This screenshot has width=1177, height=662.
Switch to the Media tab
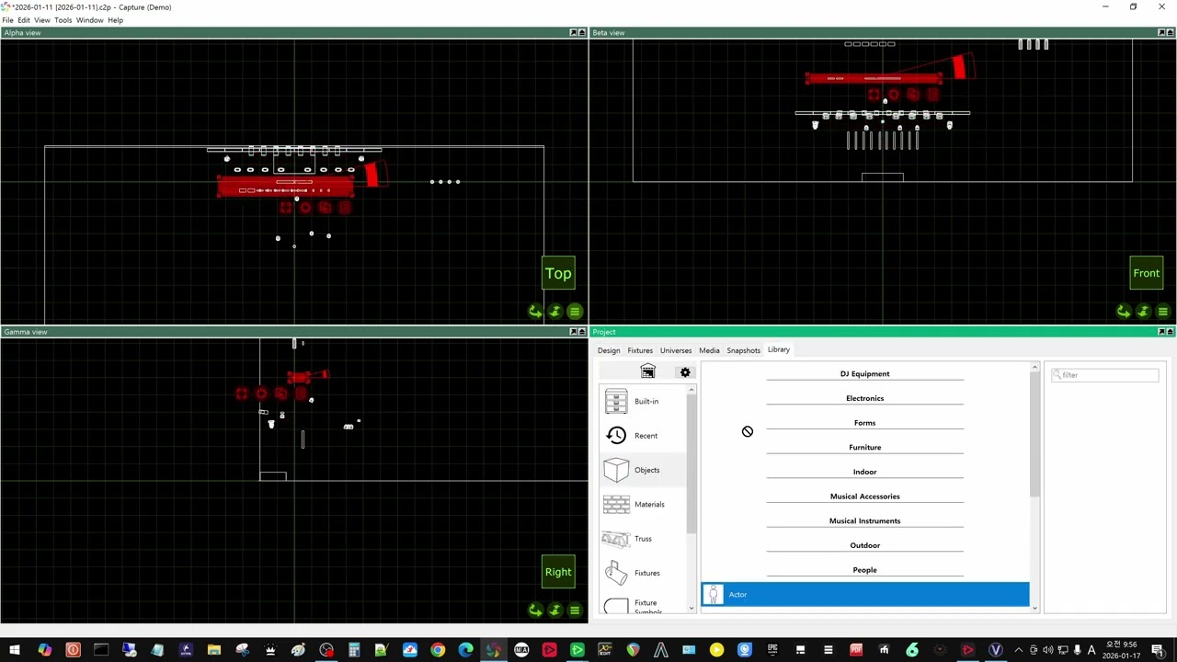click(x=709, y=350)
